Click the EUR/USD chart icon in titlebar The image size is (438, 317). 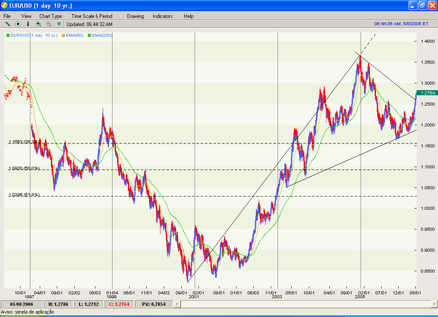[x=4, y=5]
